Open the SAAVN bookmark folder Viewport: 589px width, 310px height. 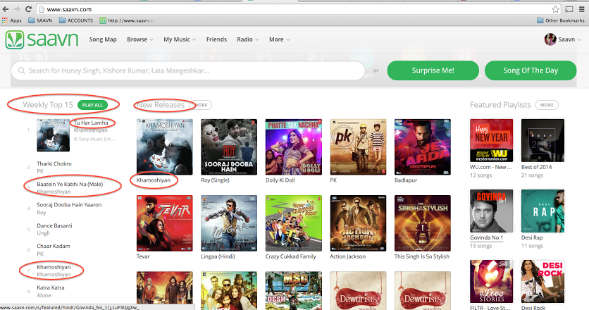[x=40, y=20]
